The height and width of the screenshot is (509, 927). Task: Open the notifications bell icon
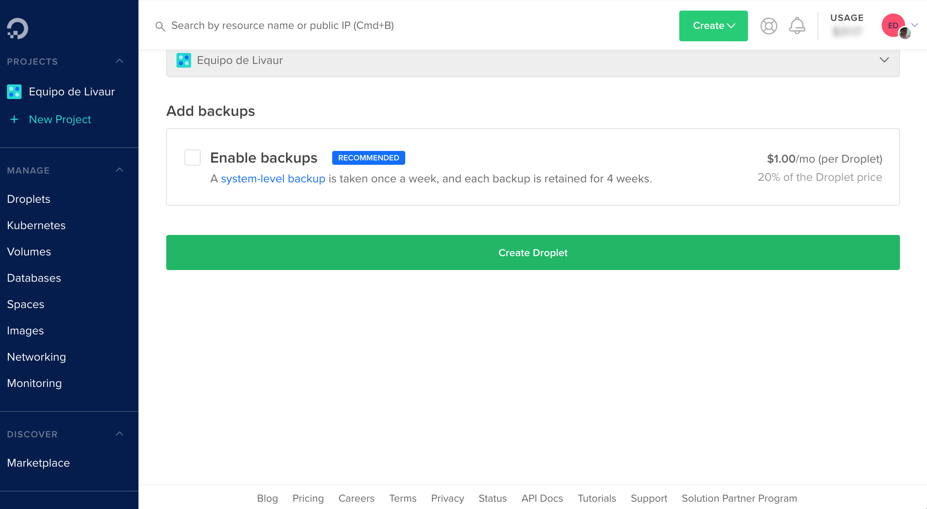point(797,26)
